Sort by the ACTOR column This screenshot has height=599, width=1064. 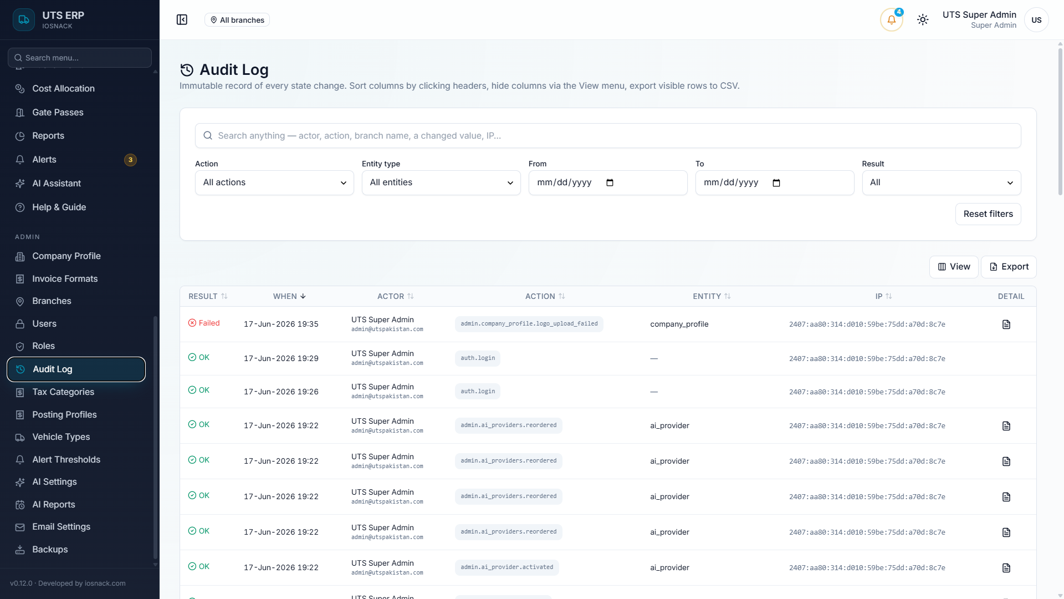[396, 297]
